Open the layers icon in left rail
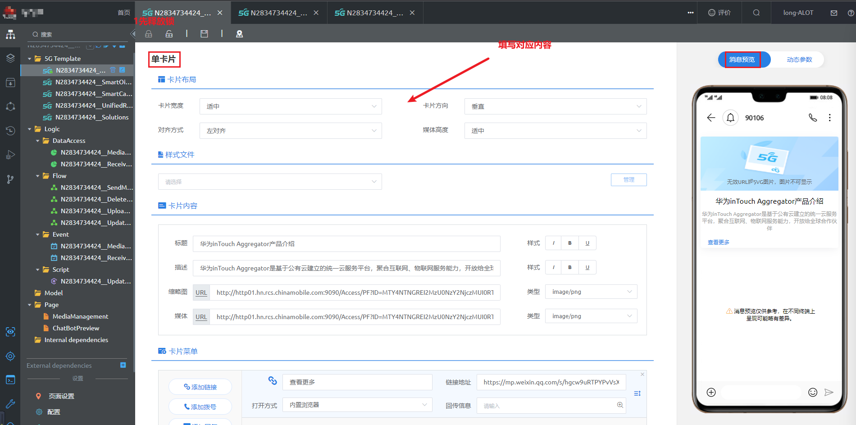 (10, 58)
